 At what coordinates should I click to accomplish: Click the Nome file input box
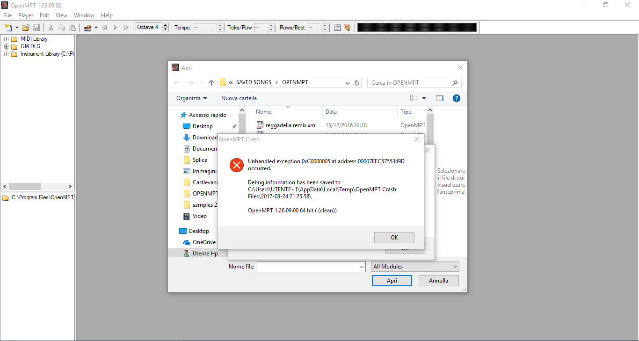coord(311,267)
